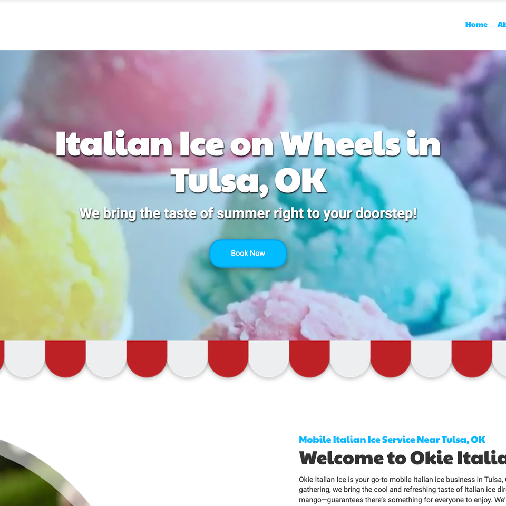Select the 'taste of summer' tagline text

[248, 213]
